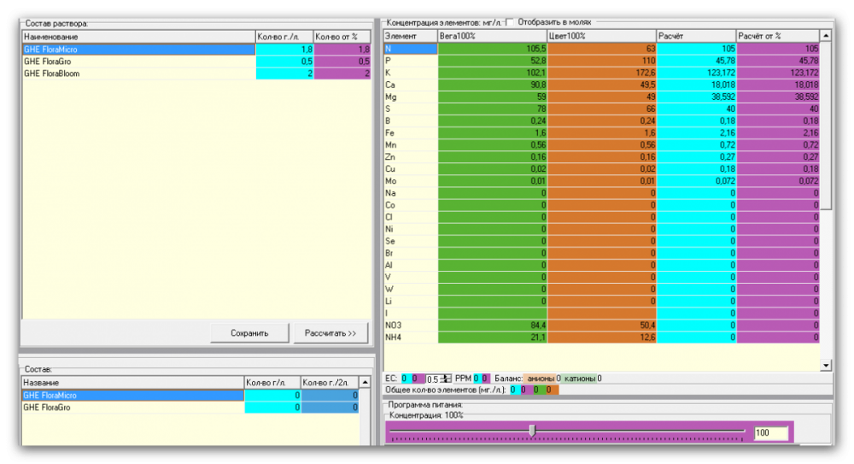
Task: Click the 'Расчёт от %' column header
Action: 778,36
